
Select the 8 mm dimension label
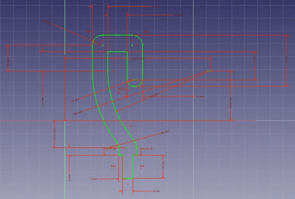[x=156, y=191]
